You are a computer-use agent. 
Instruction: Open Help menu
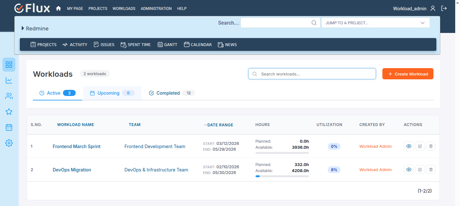[x=182, y=9]
